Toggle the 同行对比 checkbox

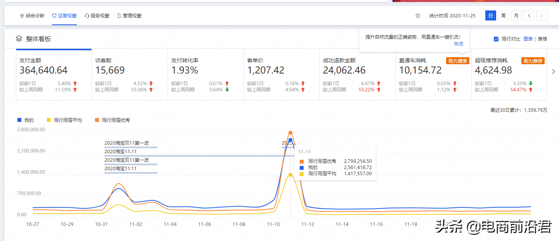tap(496, 39)
